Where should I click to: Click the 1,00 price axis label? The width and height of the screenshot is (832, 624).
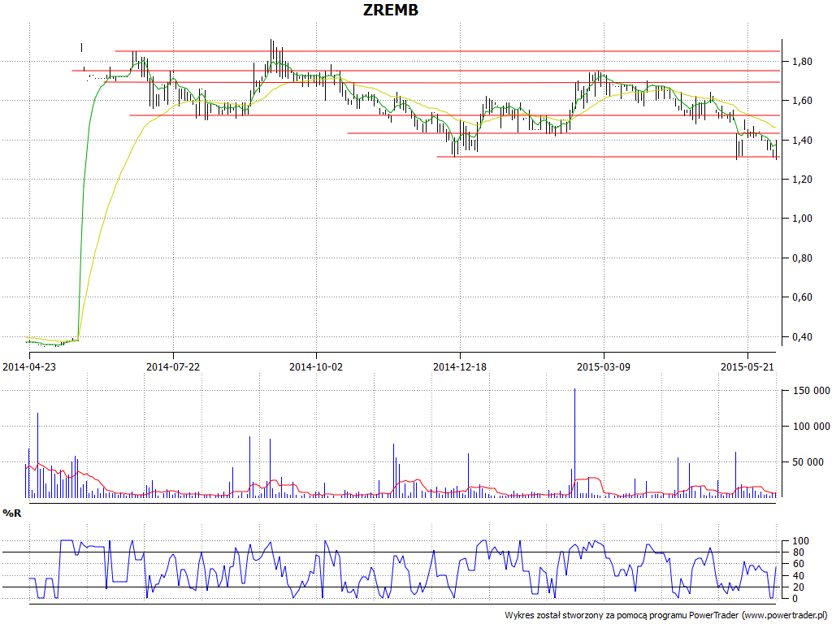click(x=802, y=219)
